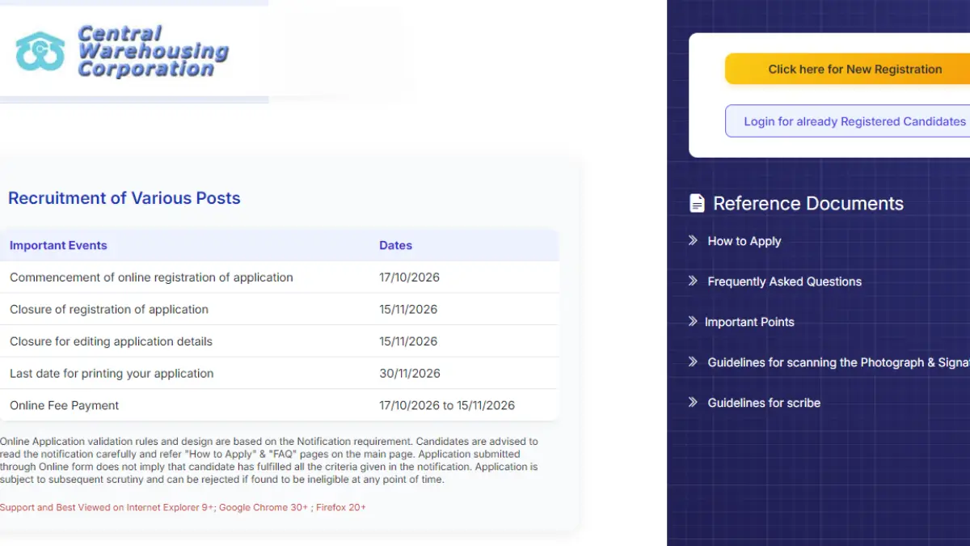Click the chevron icon beside How to Apply
This screenshot has height=546, width=970.
click(x=693, y=240)
